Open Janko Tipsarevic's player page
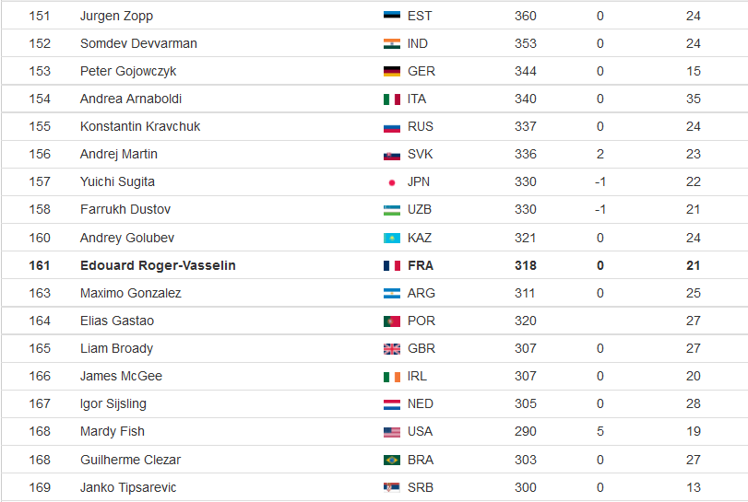 (128, 487)
